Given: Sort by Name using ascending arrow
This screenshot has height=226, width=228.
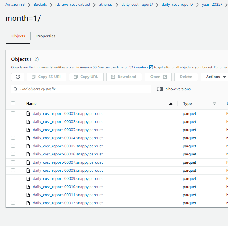Looking at the screenshot, I should click(x=171, y=104).
